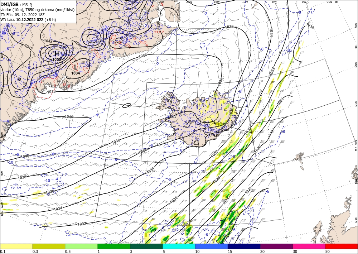Click the '0.3' legend scale value

tap(35, 252)
